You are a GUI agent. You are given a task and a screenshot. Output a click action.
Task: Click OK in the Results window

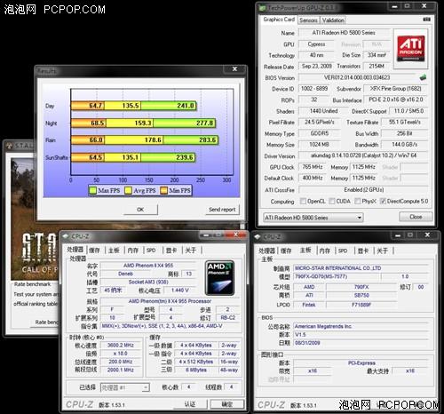point(140,210)
